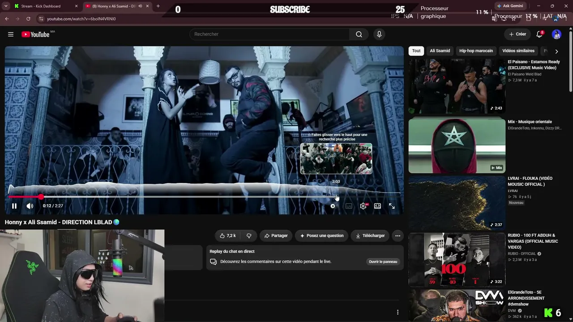Open El Paisano Estamos Ready thumbnail
The width and height of the screenshot is (573, 322).
click(x=457, y=87)
